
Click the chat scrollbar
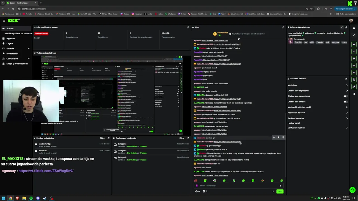pos(286,145)
